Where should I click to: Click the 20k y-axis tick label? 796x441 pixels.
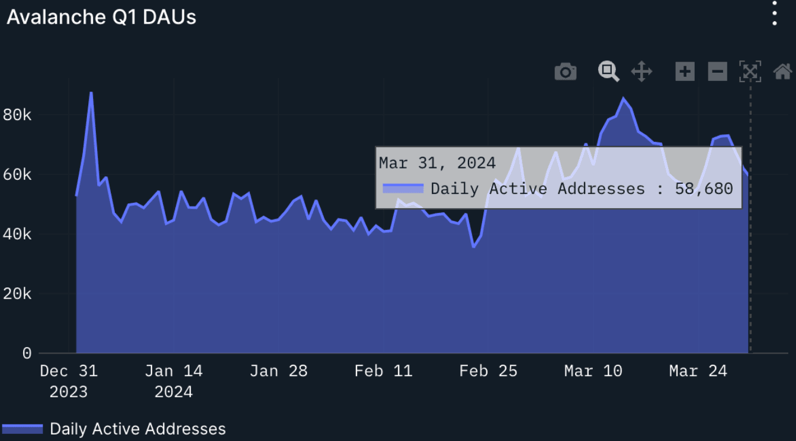tap(17, 294)
